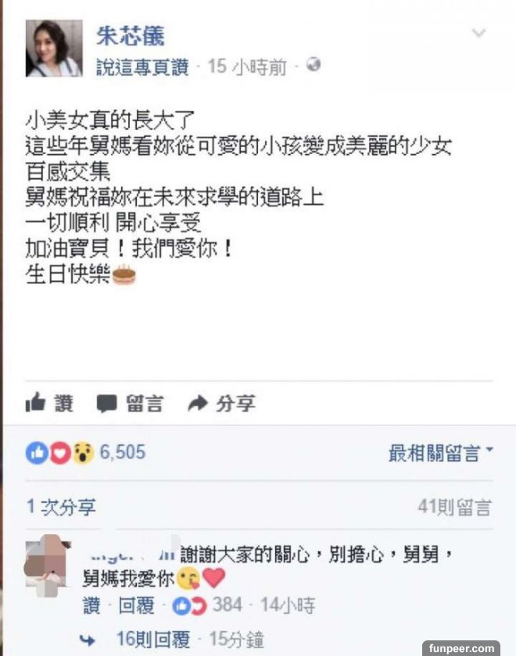Click the red heart reaction icon
Image resolution: width=516 pixels, height=656 pixels.
pyautogui.click(x=60, y=453)
